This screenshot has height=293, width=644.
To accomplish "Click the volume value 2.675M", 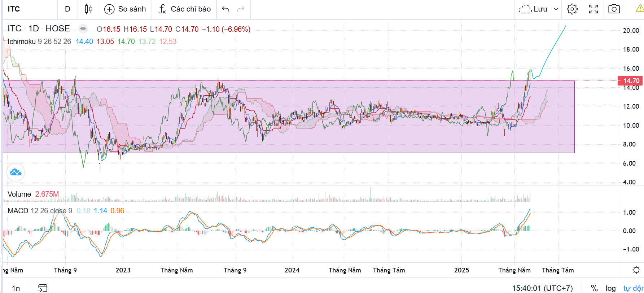I will click(47, 194).
